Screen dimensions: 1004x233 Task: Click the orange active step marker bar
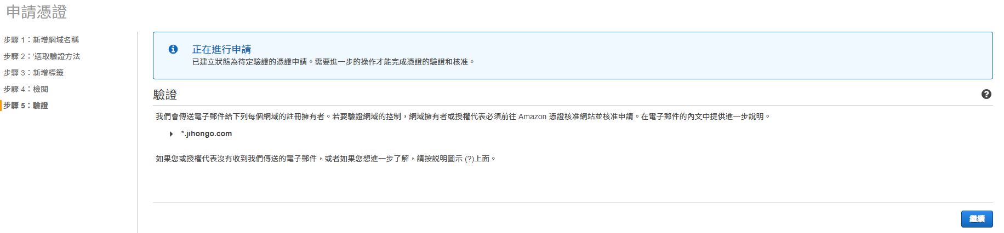(x=1, y=106)
